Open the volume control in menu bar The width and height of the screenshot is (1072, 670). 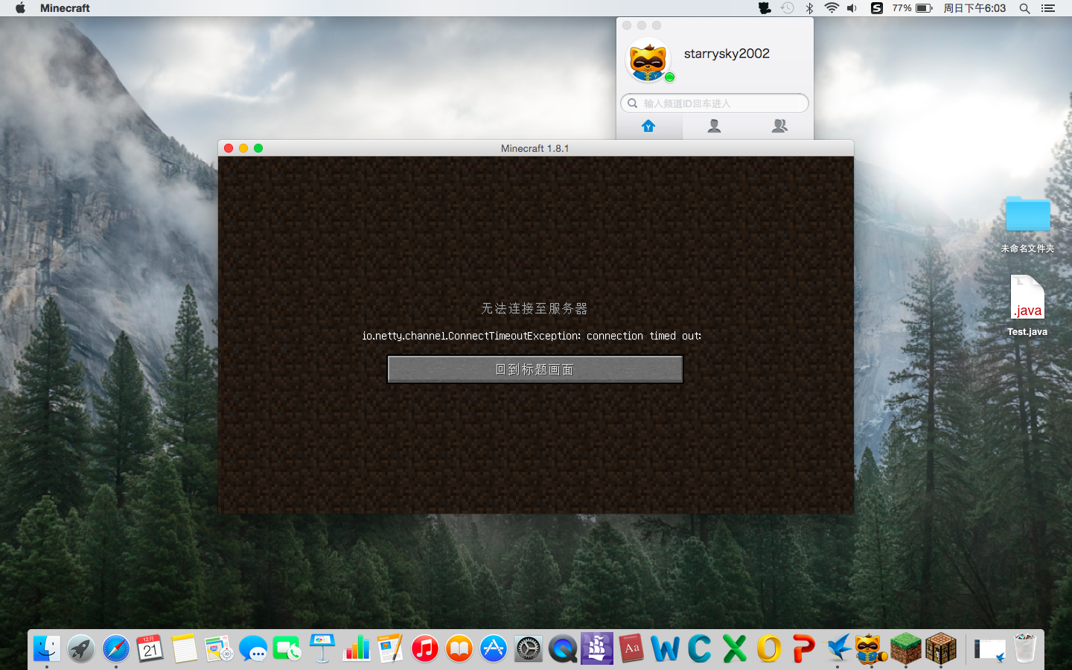[x=852, y=8]
